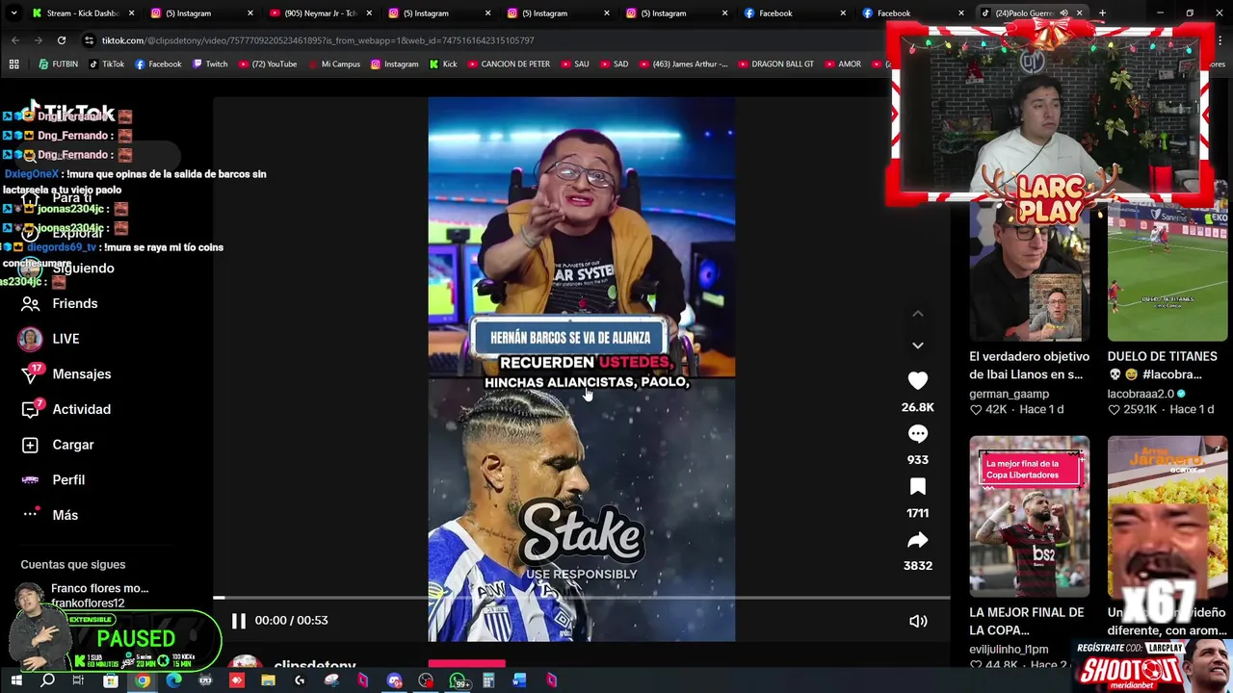Screen dimensions: 1233x693
Task: Click the LIVE avatar icon
Action: point(30,339)
